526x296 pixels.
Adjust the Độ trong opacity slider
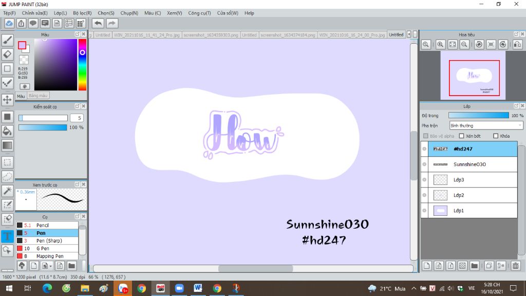[x=478, y=116]
